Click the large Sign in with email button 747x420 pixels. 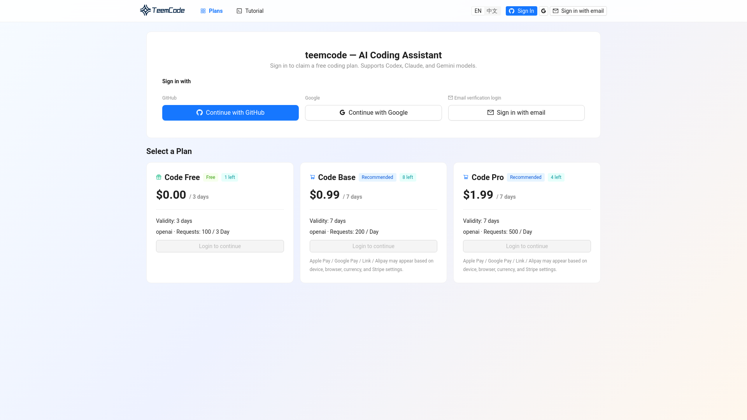pos(516,113)
